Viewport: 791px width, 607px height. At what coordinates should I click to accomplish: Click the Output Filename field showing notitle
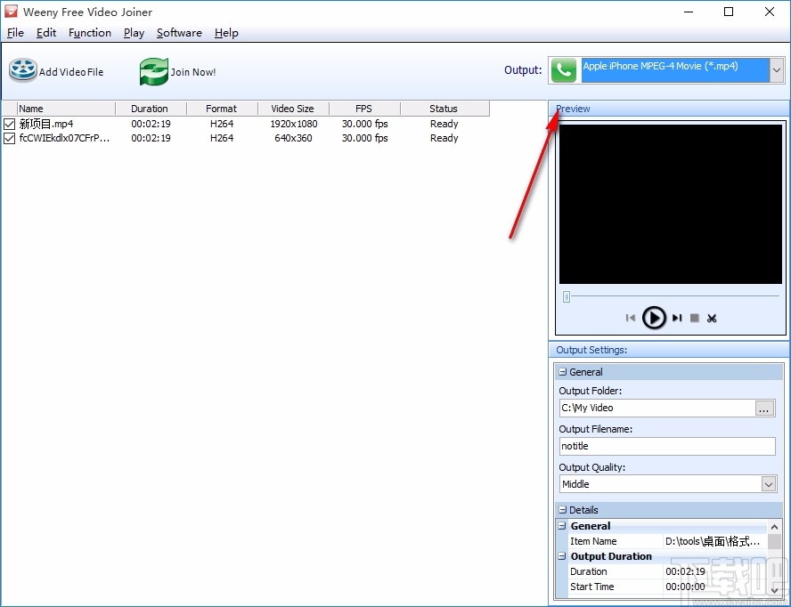pyautogui.click(x=666, y=446)
